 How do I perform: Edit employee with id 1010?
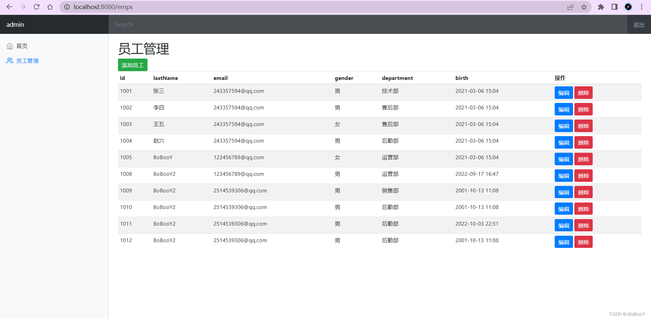point(564,209)
